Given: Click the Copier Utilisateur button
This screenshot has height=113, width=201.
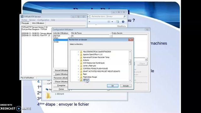Looking at the screenshot, I should click(61, 74).
